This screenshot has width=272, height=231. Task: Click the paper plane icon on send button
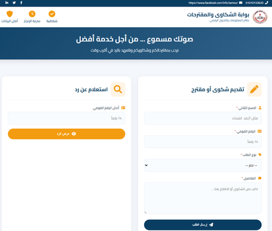pyautogui.click(x=211, y=225)
